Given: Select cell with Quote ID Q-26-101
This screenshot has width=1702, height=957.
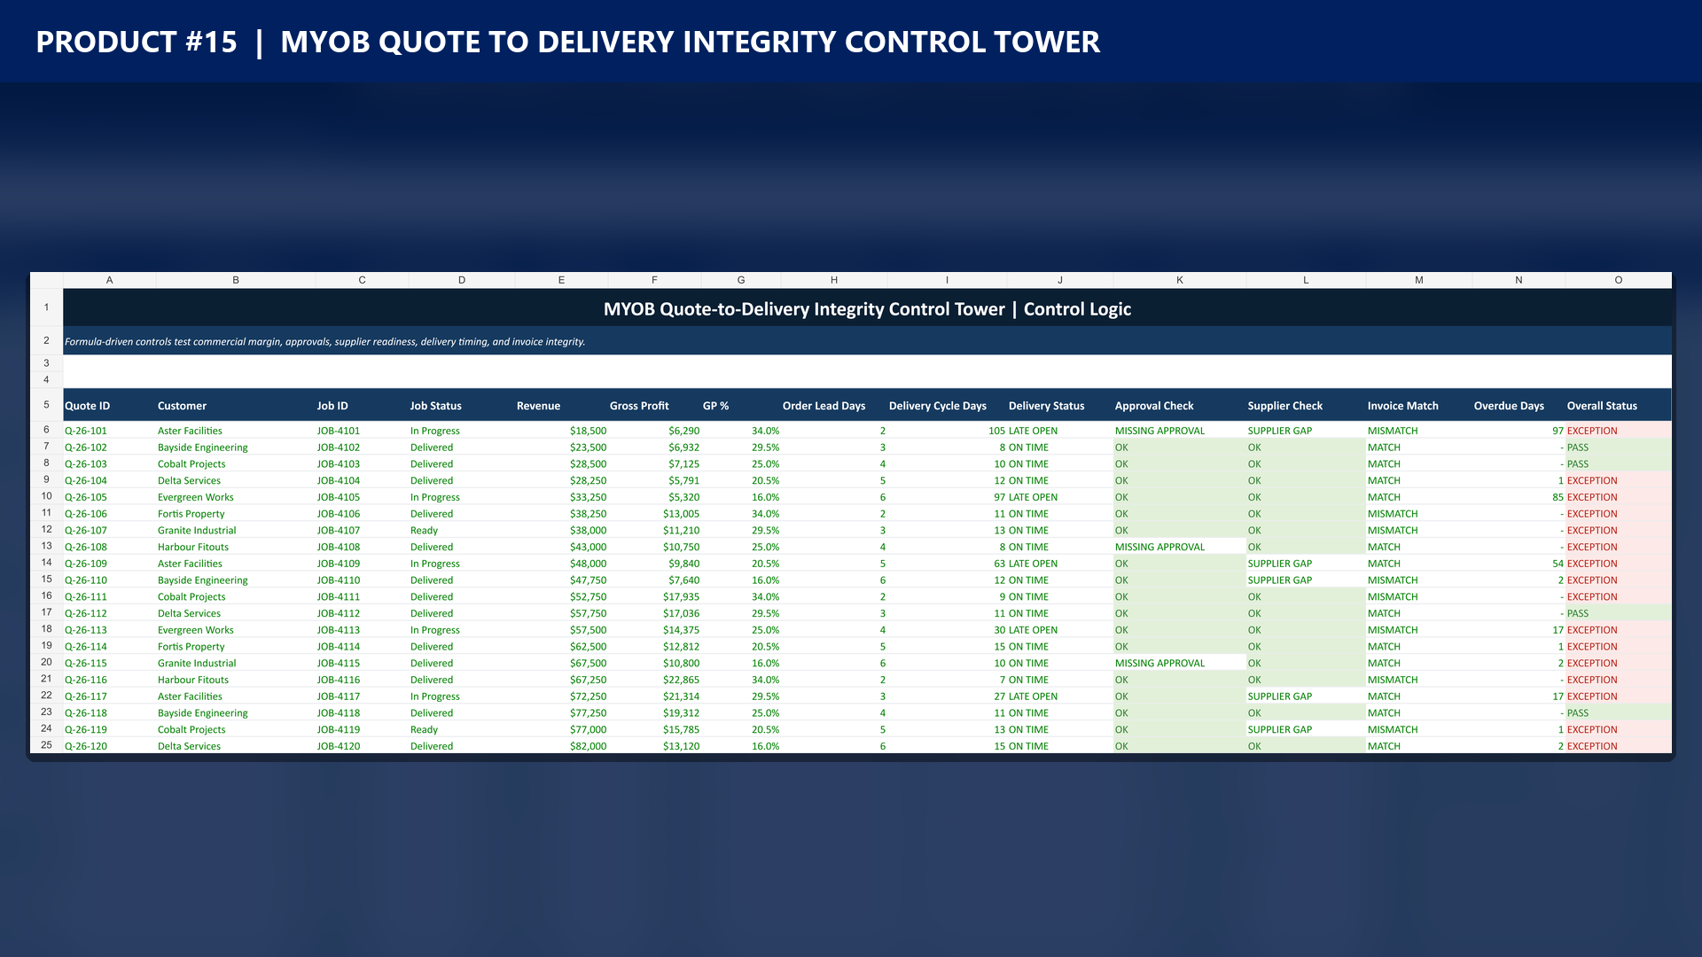Looking at the screenshot, I should 109,431.
